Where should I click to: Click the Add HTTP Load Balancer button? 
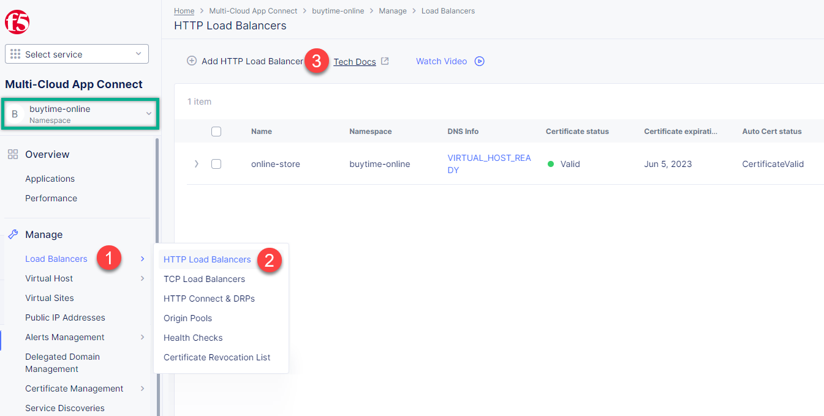(245, 61)
